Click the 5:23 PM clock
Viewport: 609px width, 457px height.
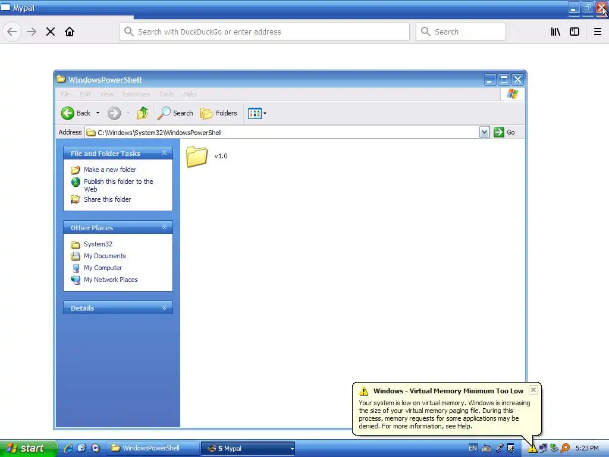click(x=587, y=449)
